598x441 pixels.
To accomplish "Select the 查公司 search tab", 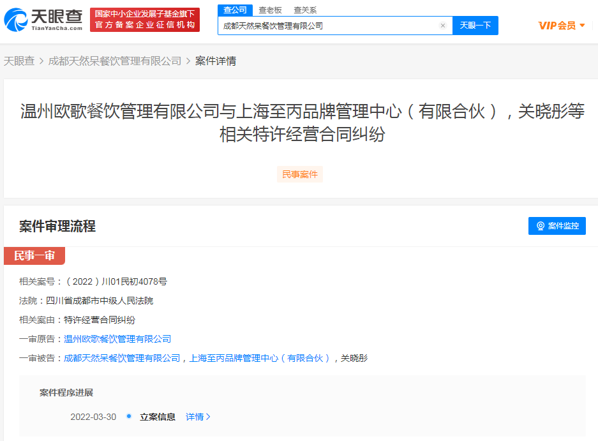I will (235, 10).
